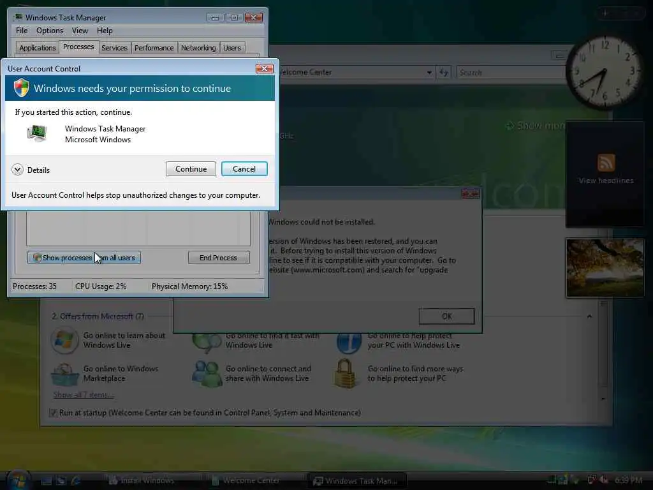Open the Welcome Center address dropdown
The image size is (653, 490).
[429, 73]
